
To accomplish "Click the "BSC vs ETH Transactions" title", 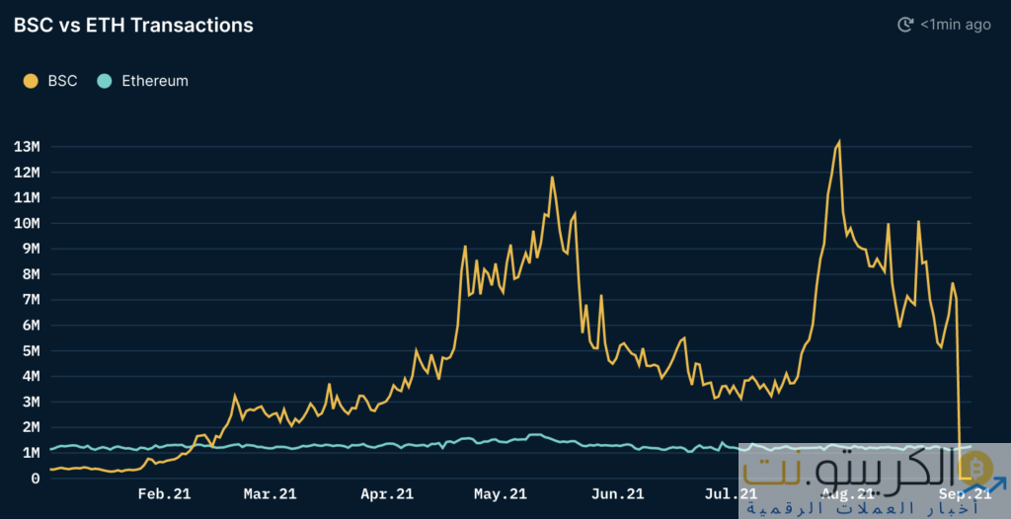I will [133, 26].
